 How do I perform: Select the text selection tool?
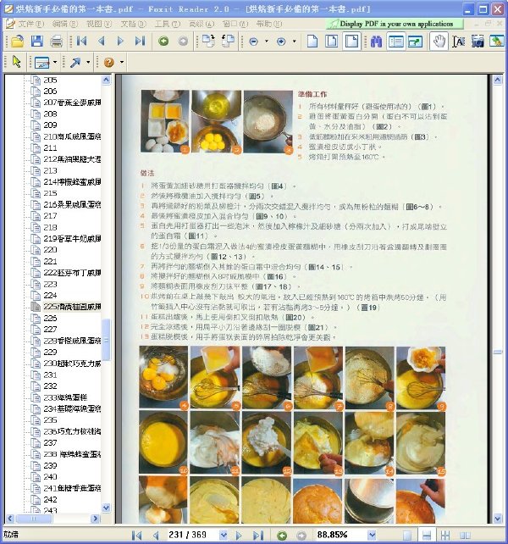point(458,42)
